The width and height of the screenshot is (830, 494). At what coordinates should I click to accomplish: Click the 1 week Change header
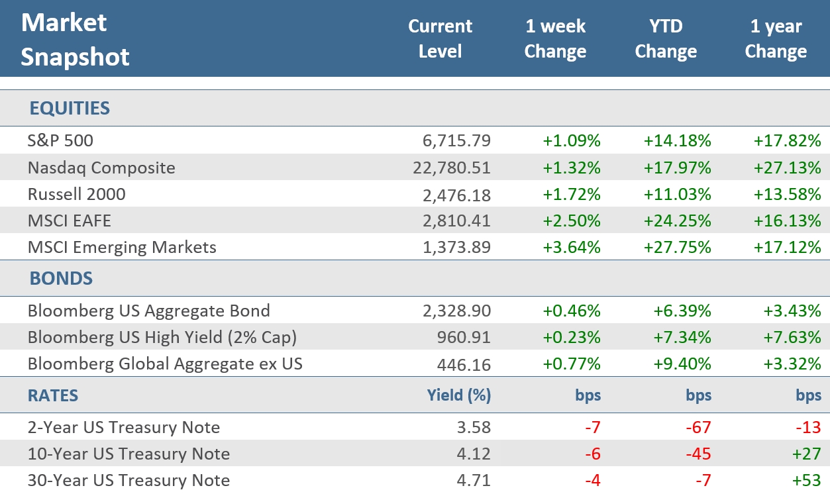click(555, 39)
